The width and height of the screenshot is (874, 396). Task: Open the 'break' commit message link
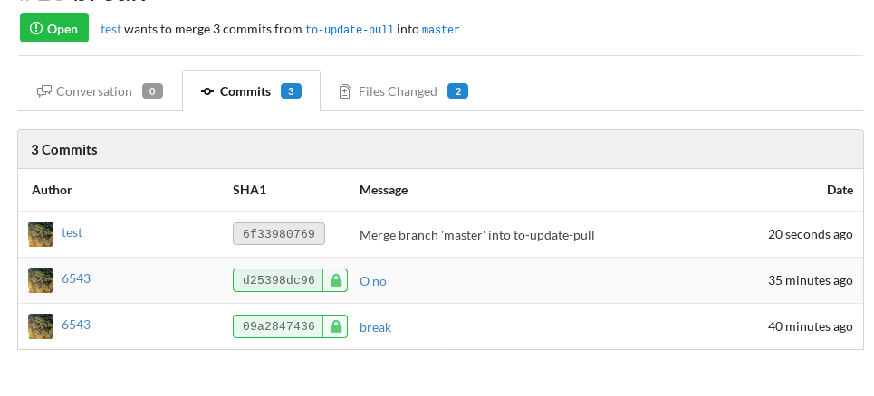click(375, 327)
